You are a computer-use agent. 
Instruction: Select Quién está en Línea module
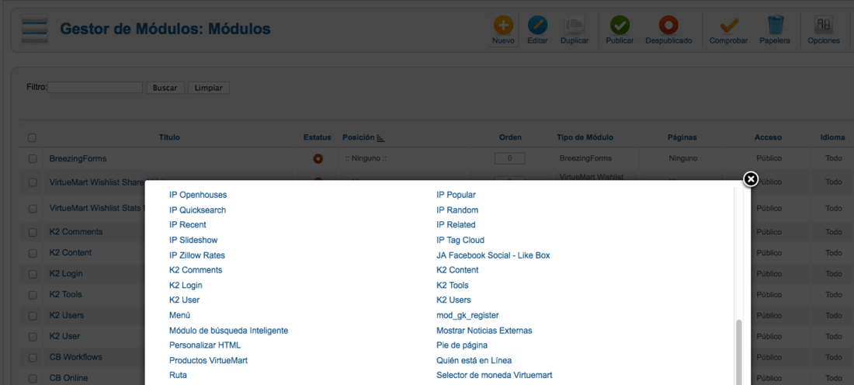click(474, 360)
